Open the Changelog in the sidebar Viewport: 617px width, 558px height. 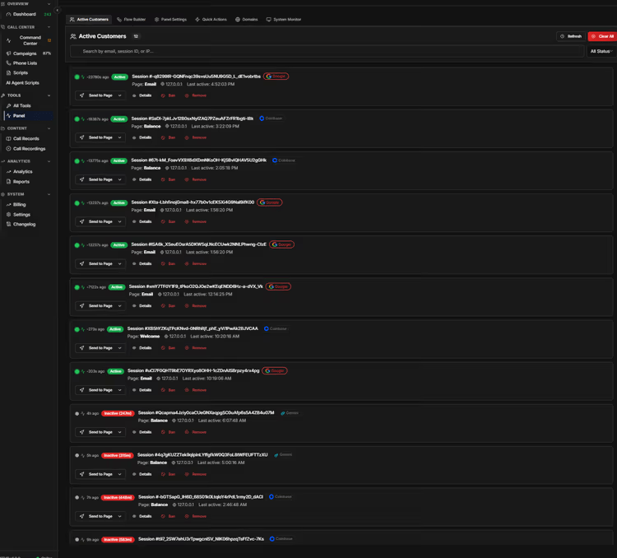click(x=24, y=225)
